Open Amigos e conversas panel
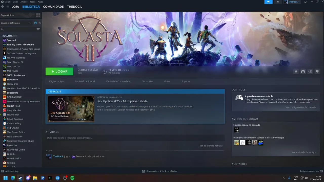324x182 pixels. 311,171
